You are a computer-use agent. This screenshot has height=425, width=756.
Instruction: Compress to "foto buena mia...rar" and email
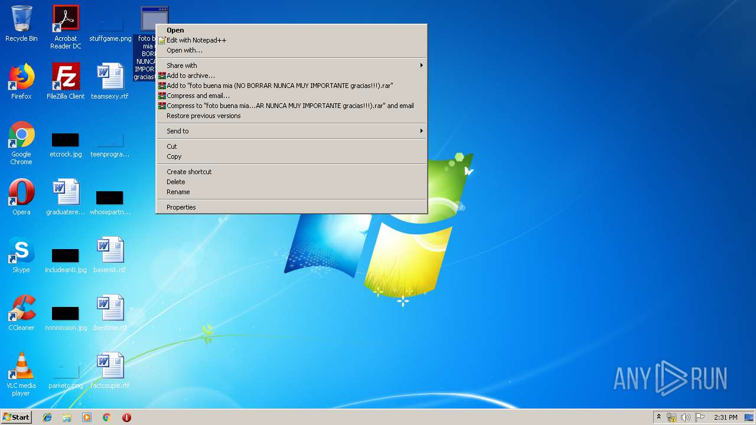click(291, 106)
